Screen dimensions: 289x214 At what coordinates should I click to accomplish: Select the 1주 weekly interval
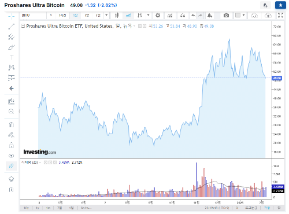pyautogui.click(x=87, y=15)
